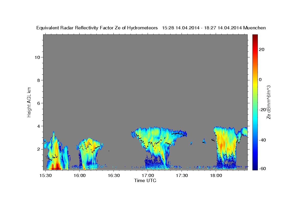This screenshot has width=306, height=204.
Task: Click the 'Ze dBmm^6/m^3' colorbar label
Action: 268,102
